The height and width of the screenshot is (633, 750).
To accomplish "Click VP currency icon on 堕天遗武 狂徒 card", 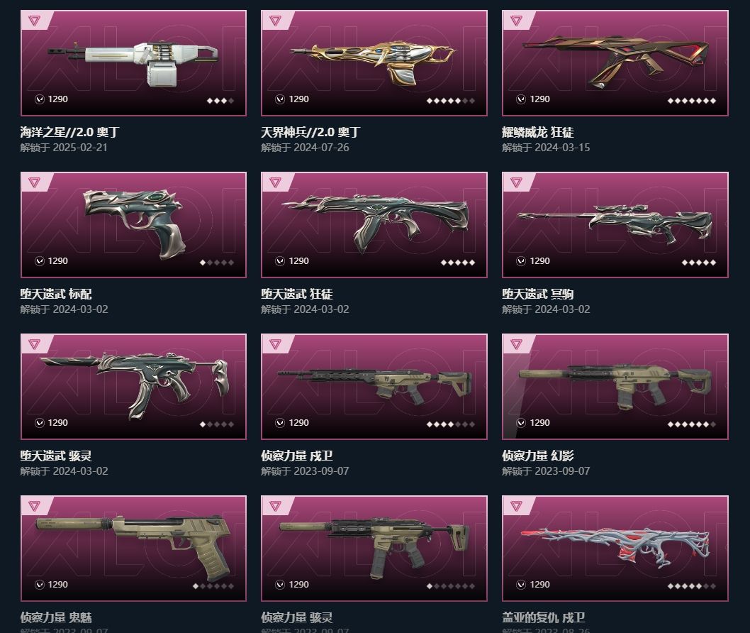I will [280, 261].
